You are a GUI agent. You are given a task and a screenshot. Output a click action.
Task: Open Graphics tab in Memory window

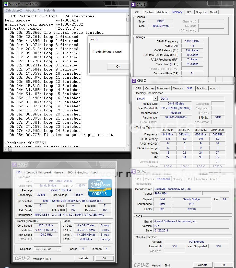tap(201, 12)
